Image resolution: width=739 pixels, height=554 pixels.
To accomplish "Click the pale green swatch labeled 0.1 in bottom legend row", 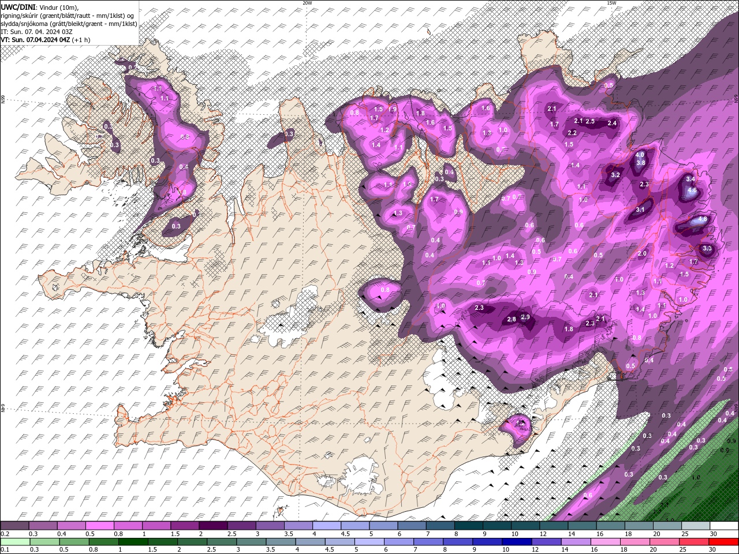I will pos(15,542).
